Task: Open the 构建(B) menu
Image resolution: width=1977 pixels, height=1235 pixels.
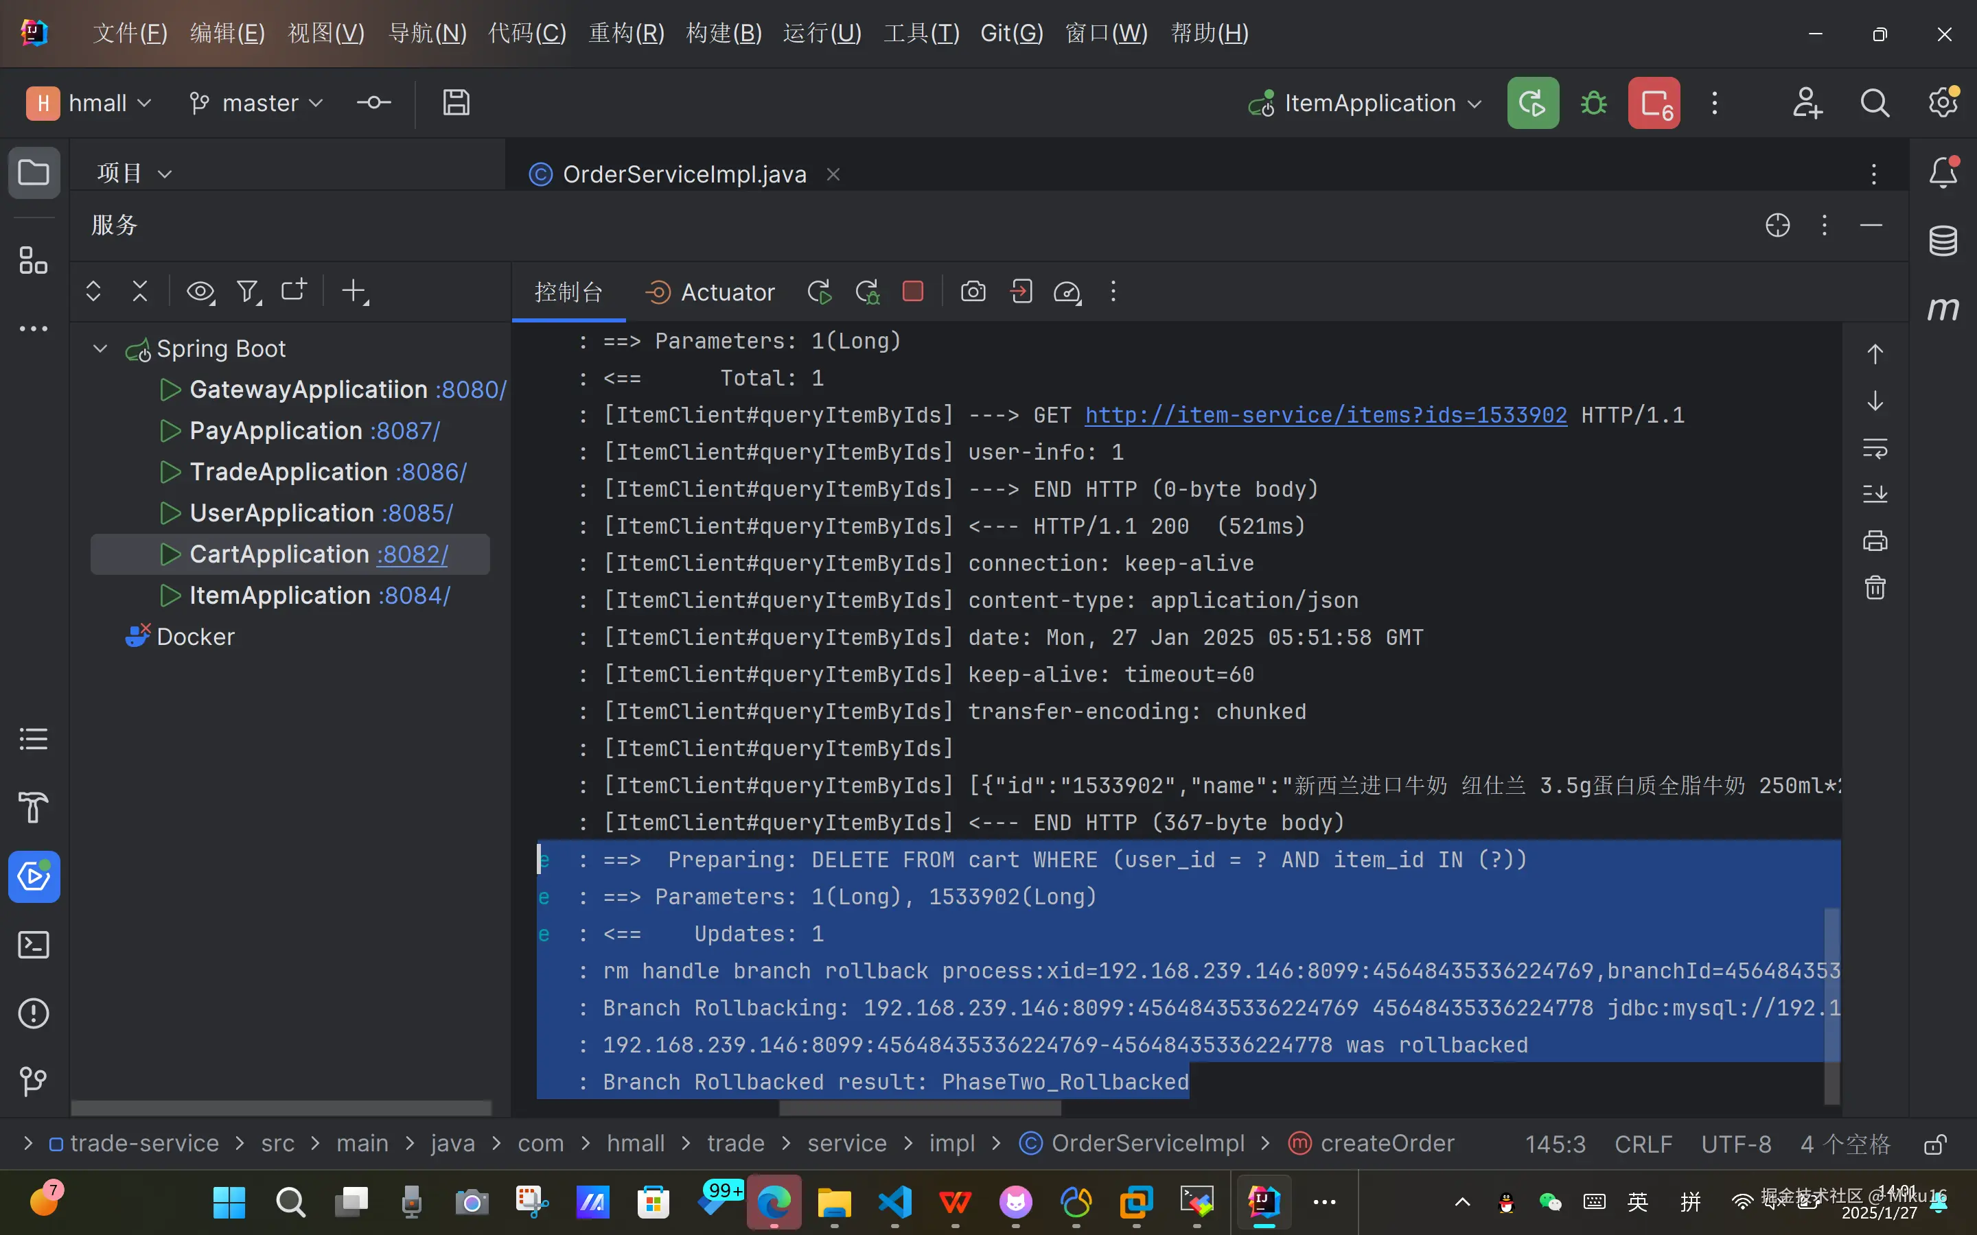Action: click(x=724, y=34)
